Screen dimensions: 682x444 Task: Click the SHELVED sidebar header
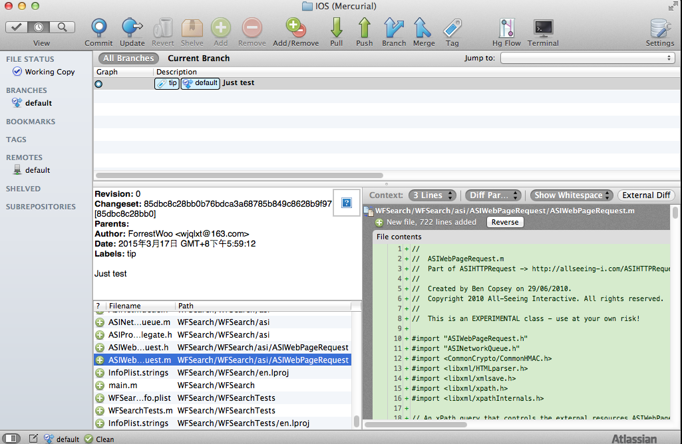click(x=23, y=189)
